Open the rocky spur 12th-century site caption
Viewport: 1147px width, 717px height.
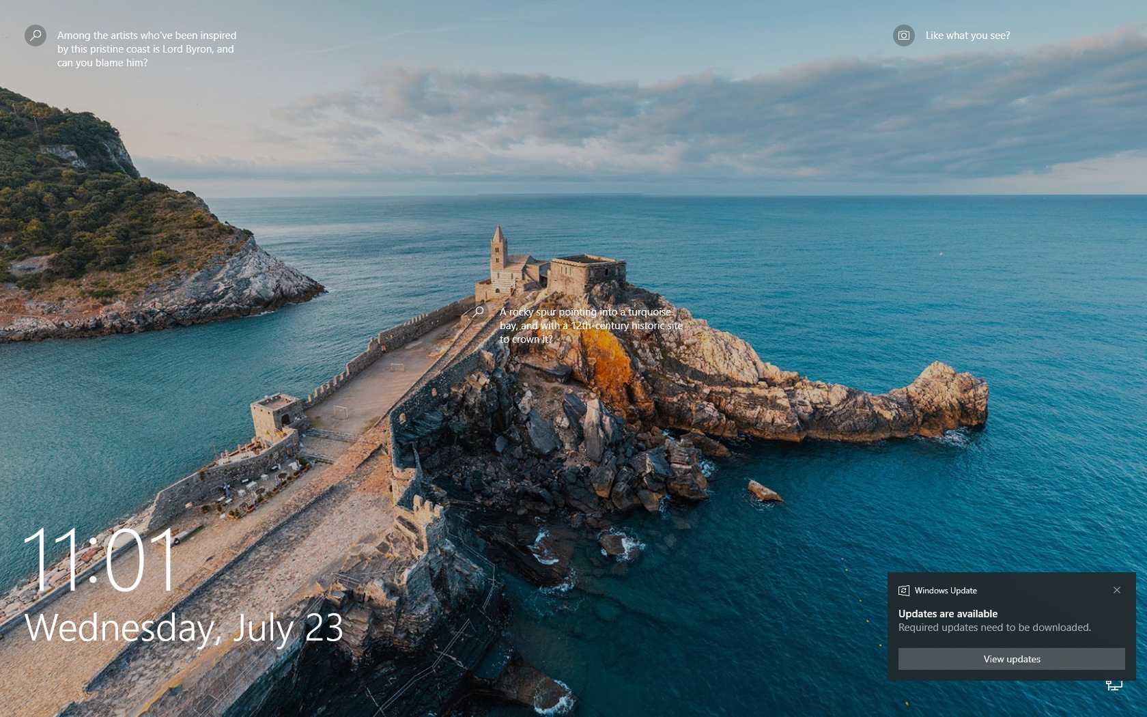point(591,325)
